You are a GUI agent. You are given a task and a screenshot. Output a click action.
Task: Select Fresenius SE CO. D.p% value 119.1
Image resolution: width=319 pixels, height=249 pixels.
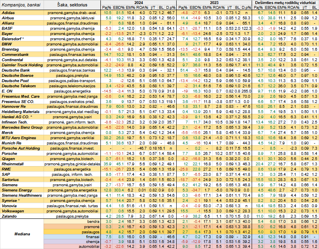point(171,101)
